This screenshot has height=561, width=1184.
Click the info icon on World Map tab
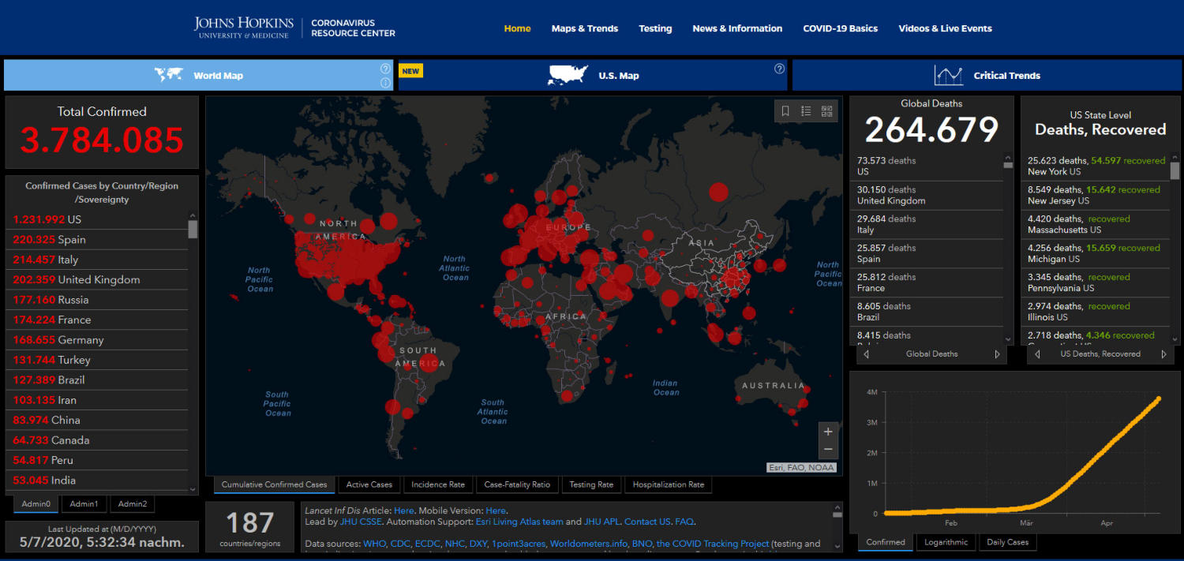385,83
